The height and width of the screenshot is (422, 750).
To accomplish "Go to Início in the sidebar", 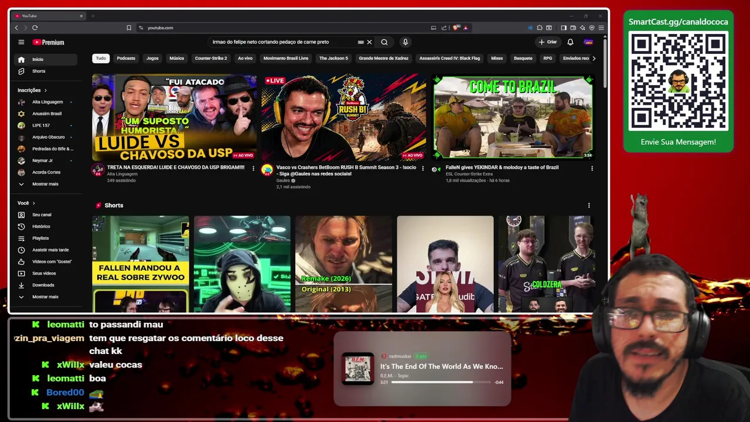I will coord(46,59).
